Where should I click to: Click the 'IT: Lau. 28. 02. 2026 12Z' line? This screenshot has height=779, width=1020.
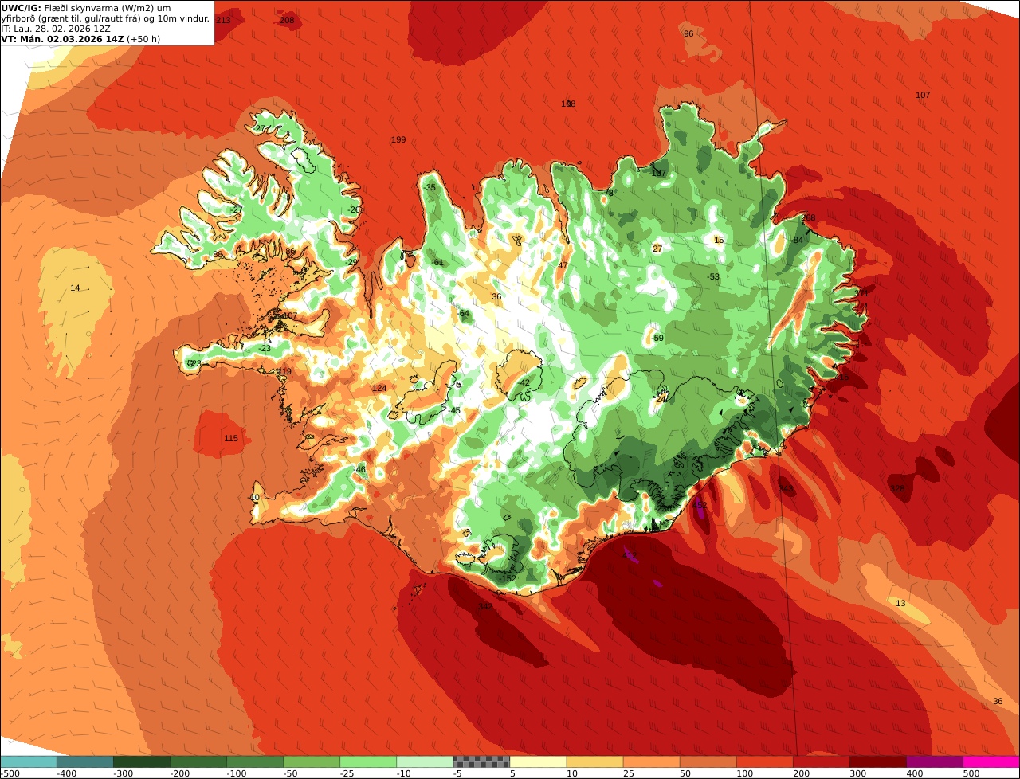[x=54, y=29]
